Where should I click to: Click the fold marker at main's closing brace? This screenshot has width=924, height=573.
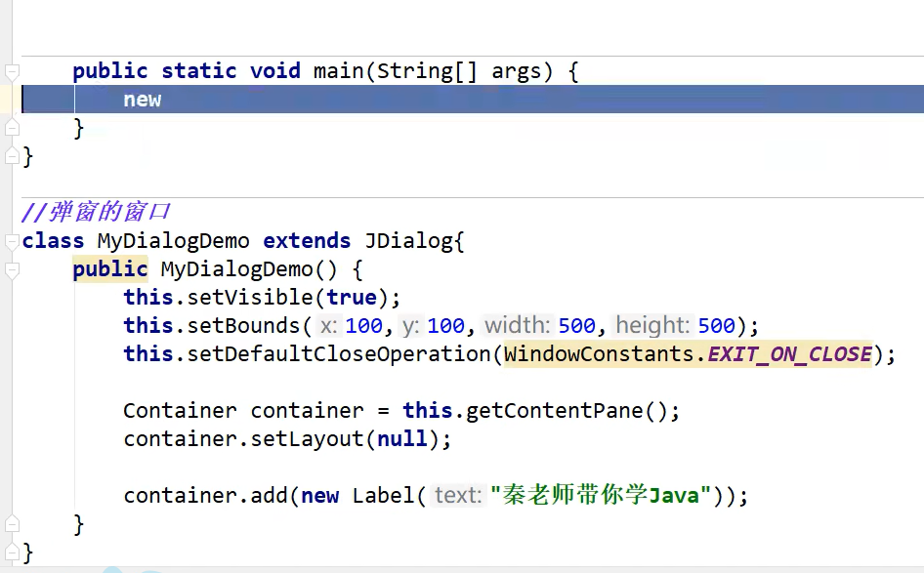click(x=12, y=128)
